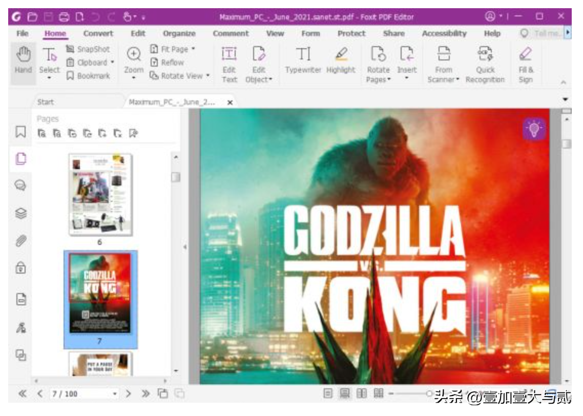The height and width of the screenshot is (416, 583).
Task: Expand the Clipboard dropdown
Action: (x=112, y=63)
